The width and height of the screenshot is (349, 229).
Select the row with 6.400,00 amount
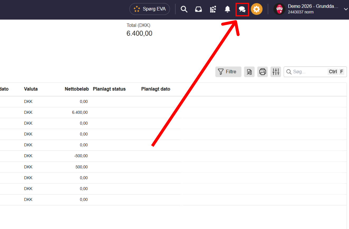pos(173,112)
